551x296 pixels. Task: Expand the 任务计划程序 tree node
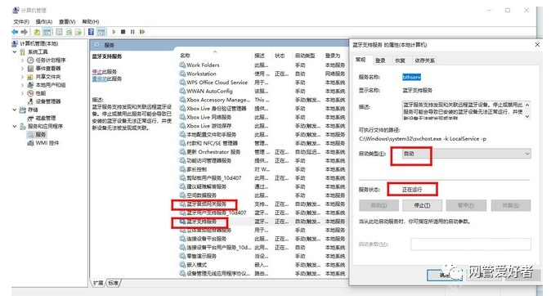click(x=23, y=61)
